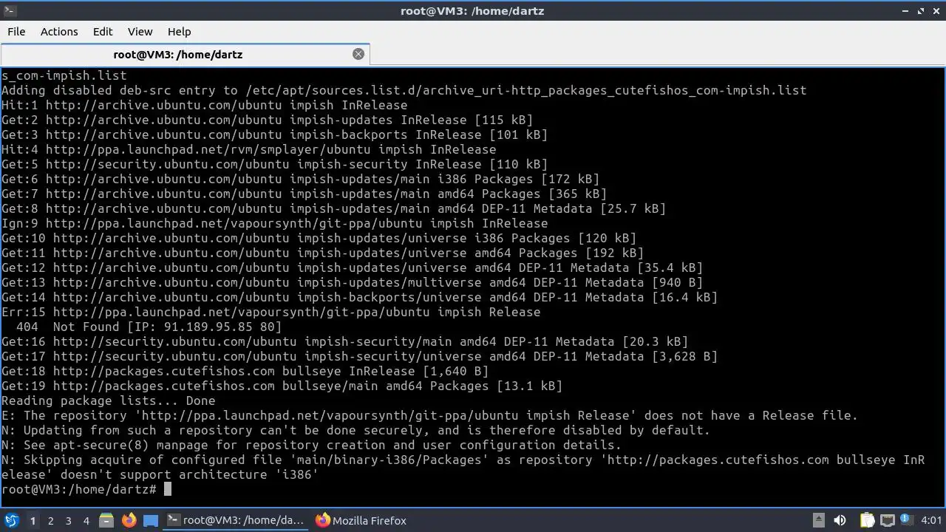The width and height of the screenshot is (946, 532).
Task: Click the 'Err:15' vapoursynth line
Action: (270, 312)
